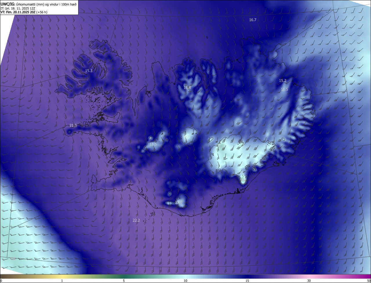371x283 pixels.
Task: Click the colorbar tick label 0
Action: (1, 281)
